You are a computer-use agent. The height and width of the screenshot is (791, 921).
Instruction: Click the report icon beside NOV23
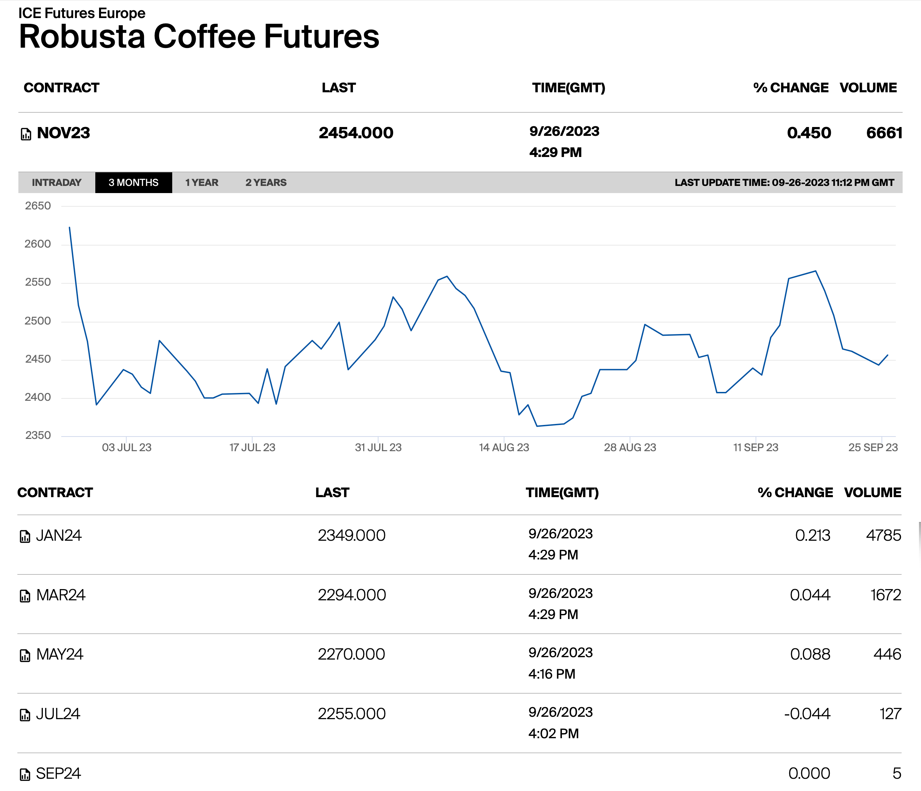[x=26, y=134]
